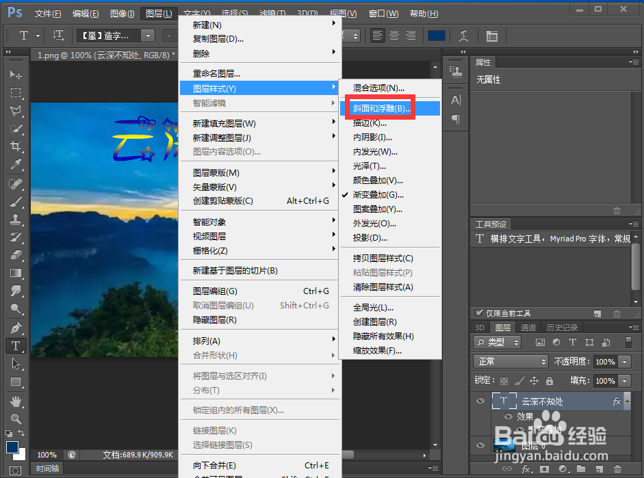Select the Smudge tool
Image resolution: width=644 pixels, height=478 pixels.
(x=16, y=291)
